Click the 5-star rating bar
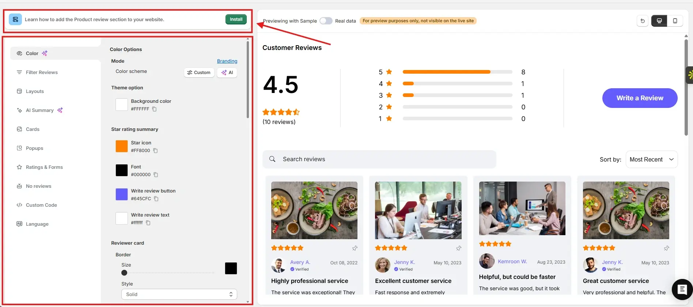 (x=457, y=72)
